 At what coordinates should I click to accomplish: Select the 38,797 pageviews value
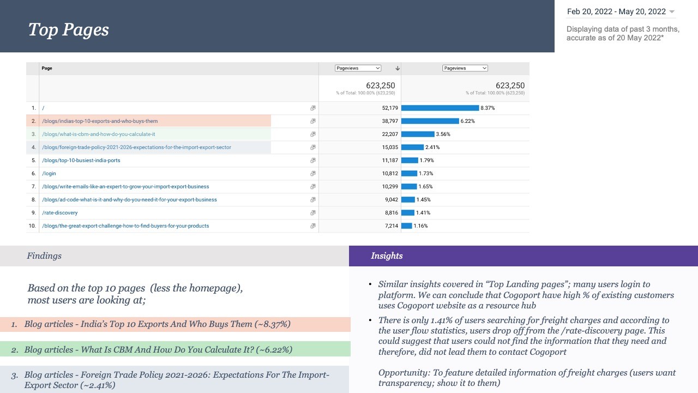pos(390,121)
